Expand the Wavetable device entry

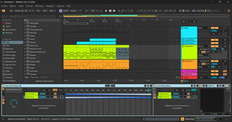25,23
